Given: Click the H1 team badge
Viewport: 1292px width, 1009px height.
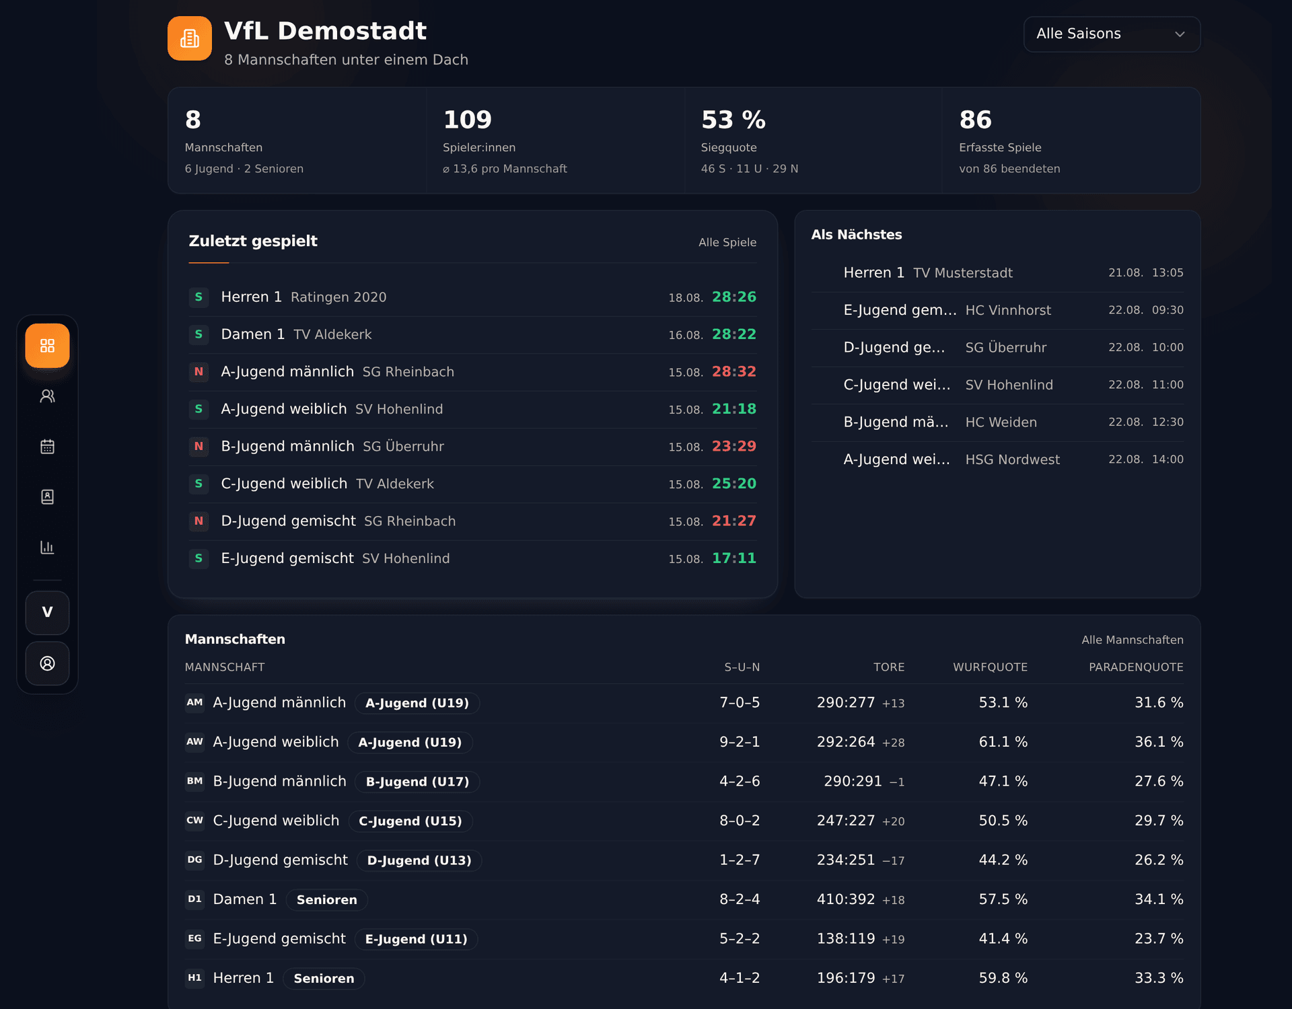Looking at the screenshot, I should (x=194, y=978).
